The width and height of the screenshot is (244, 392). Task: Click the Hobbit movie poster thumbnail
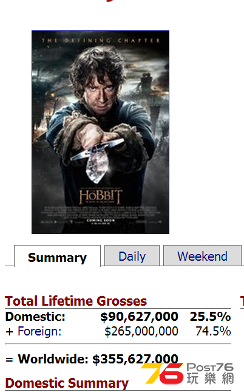click(x=100, y=132)
